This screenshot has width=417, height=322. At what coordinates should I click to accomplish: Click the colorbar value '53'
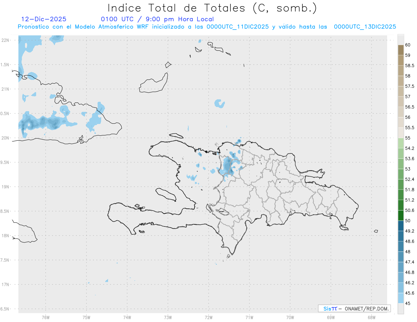tap(408, 169)
